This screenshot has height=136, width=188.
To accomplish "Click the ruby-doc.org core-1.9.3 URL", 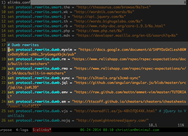I will tap(119, 26).
